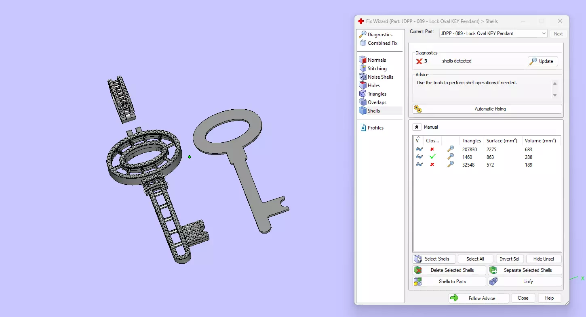
Task: Click surface value 863
Action: coord(490,157)
